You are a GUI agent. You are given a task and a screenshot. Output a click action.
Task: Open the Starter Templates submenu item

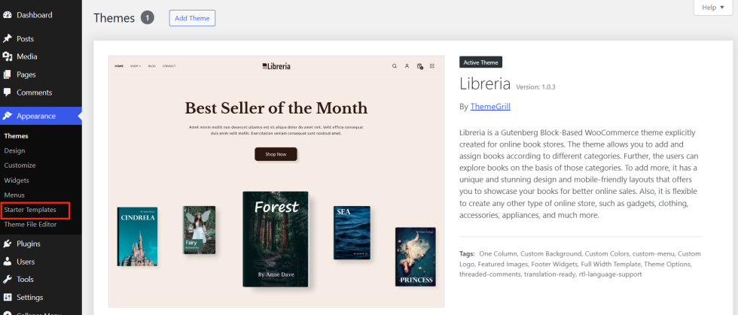[30, 210]
